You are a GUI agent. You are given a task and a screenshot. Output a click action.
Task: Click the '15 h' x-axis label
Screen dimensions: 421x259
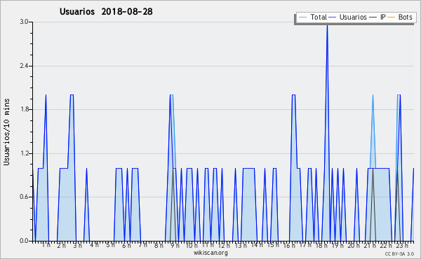click(x=273, y=245)
